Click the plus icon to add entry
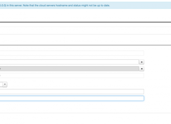Viewport: 171px width, 124px height. pyautogui.click(x=141, y=62)
